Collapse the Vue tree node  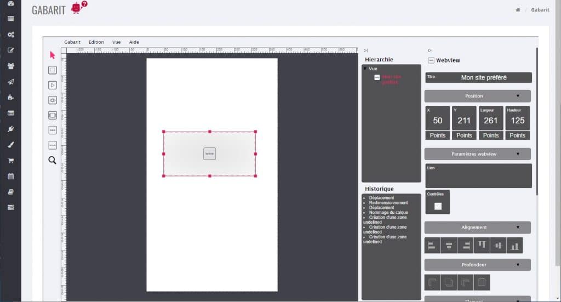coord(365,69)
